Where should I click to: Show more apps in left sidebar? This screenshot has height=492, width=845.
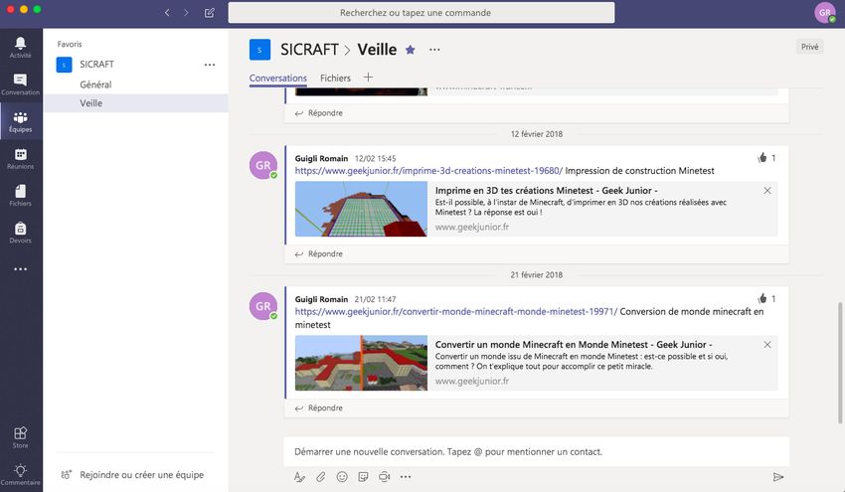tap(21, 269)
